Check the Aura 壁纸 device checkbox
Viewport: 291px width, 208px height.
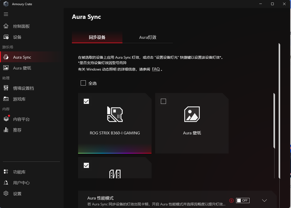pos(163,101)
